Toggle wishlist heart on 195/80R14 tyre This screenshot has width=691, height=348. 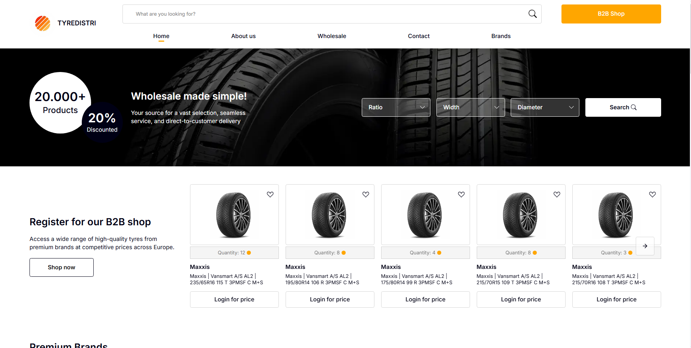pos(366,194)
